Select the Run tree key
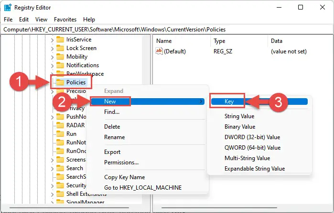 71,134
